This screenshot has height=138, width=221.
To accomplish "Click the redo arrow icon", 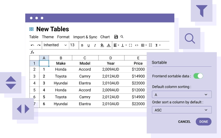I will 39,45.
